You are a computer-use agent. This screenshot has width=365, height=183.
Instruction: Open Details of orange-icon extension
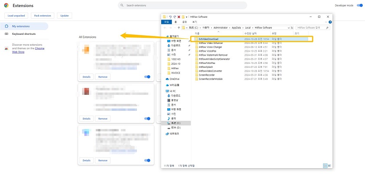click(86, 77)
